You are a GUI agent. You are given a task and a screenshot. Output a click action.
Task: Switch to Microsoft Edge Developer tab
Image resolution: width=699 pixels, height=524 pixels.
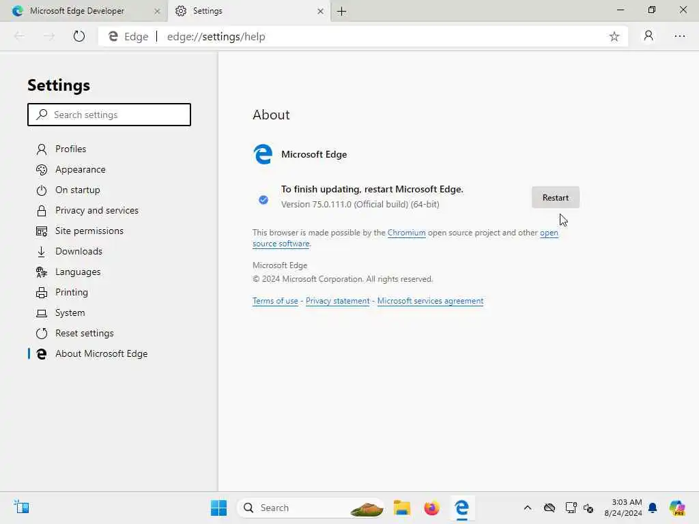coord(76,11)
